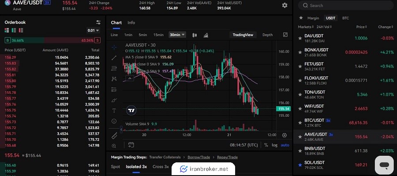Switch to Cross 3x tab
The height and width of the screenshot is (176, 397).
[x=161, y=167]
